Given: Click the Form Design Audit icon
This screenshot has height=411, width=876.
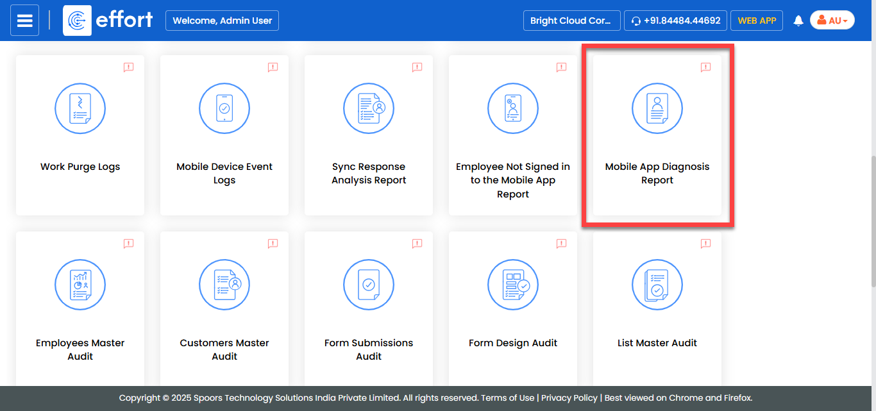Looking at the screenshot, I should (513, 285).
